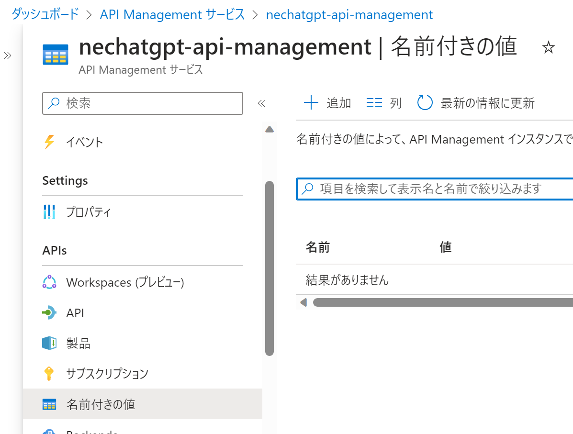Click the イベント lightning bolt icon
Viewport: 573px width, 434px height.
click(49, 142)
